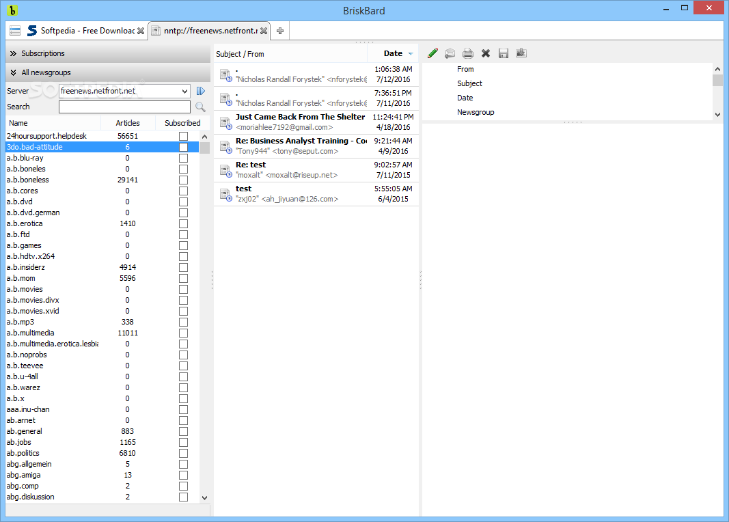Viewport: 729px width, 522px height.
Task: Collapse the All newsgroups section
Action: pyautogui.click(x=108, y=72)
